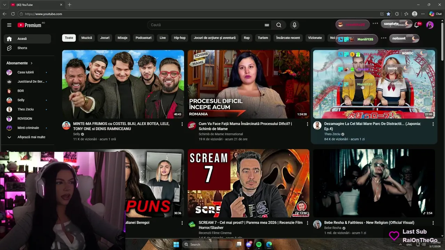Select the Toate filter chip
The height and width of the screenshot is (250, 445).
point(69,38)
